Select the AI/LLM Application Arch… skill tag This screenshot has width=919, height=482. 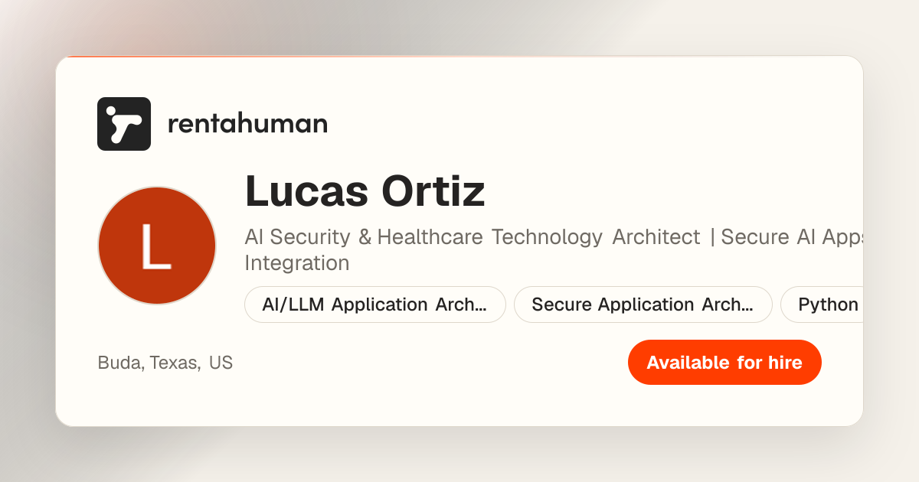pyautogui.click(x=375, y=305)
